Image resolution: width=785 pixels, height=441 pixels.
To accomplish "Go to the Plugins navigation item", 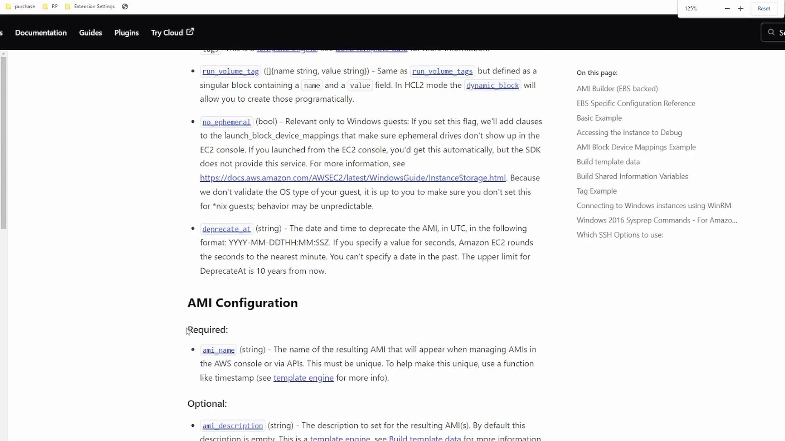I will tap(126, 33).
